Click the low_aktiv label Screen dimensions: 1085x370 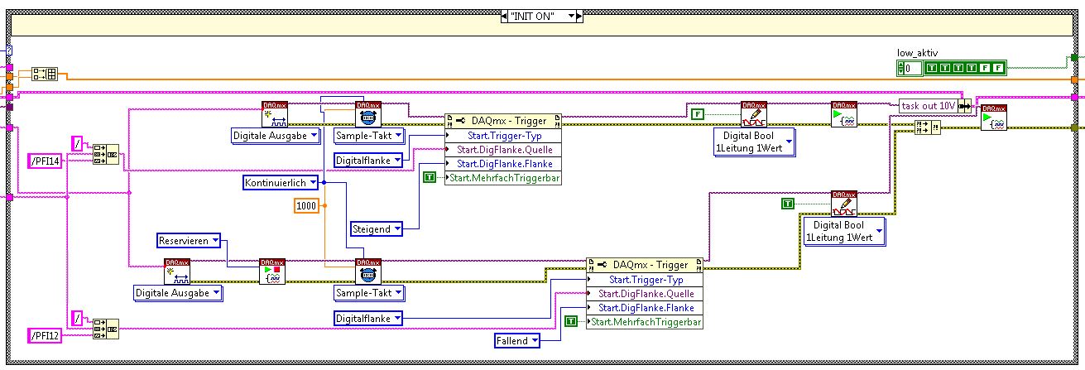pyautogui.click(x=917, y=54)
